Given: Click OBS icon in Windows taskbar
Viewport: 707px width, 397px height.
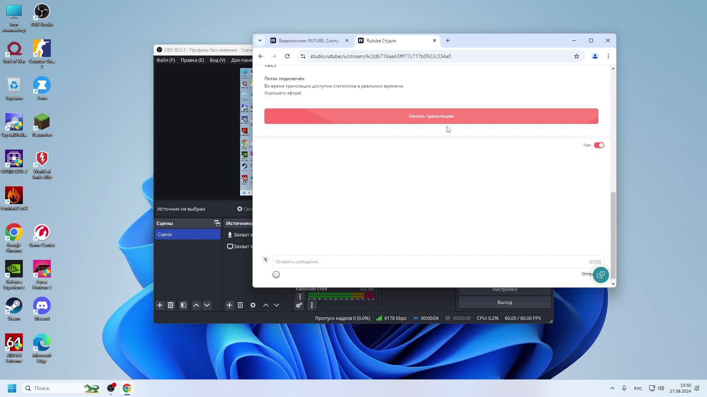Looking at the screenshot, I should click(111, 388).
